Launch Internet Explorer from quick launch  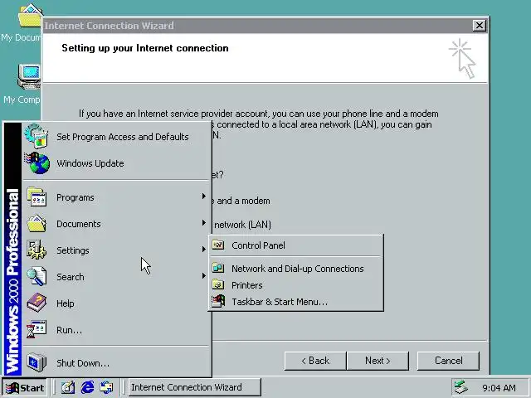point(87,387)
